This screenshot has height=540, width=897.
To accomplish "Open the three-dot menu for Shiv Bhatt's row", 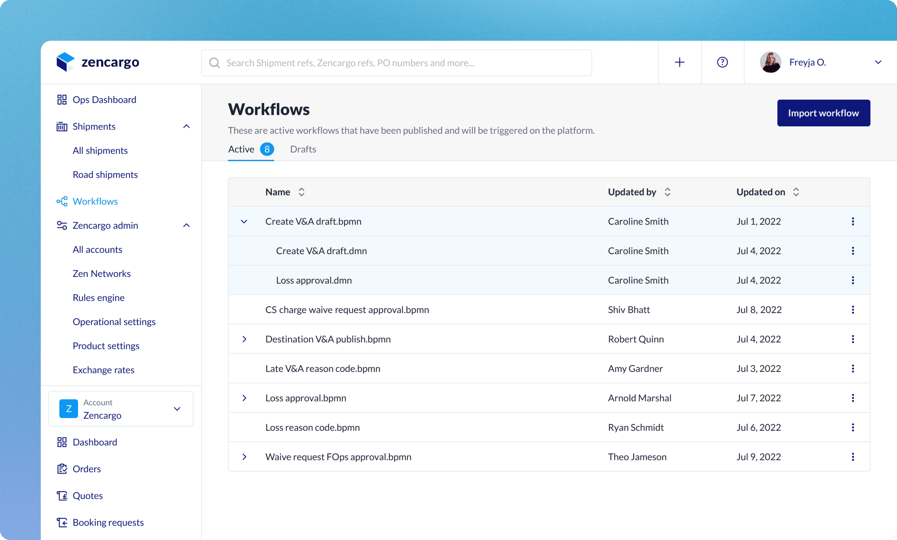I will click(x=853, y=310).
